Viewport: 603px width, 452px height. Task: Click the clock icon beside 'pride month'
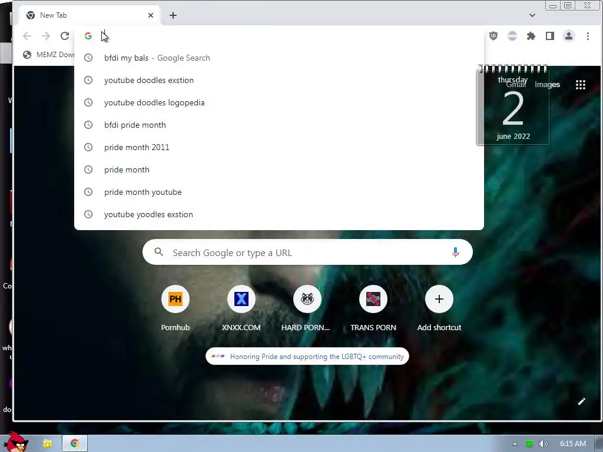point(88,169)
